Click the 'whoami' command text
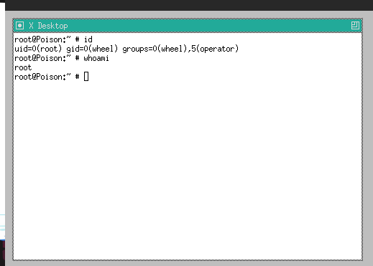 96,58
